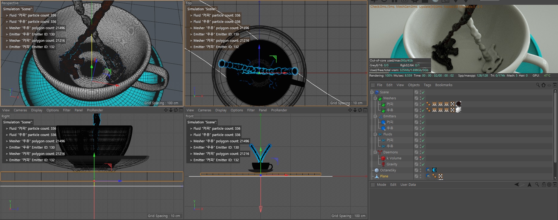Select the 우유 emitter object
This screenshot has height=220, width=558.
coord(390,128)
